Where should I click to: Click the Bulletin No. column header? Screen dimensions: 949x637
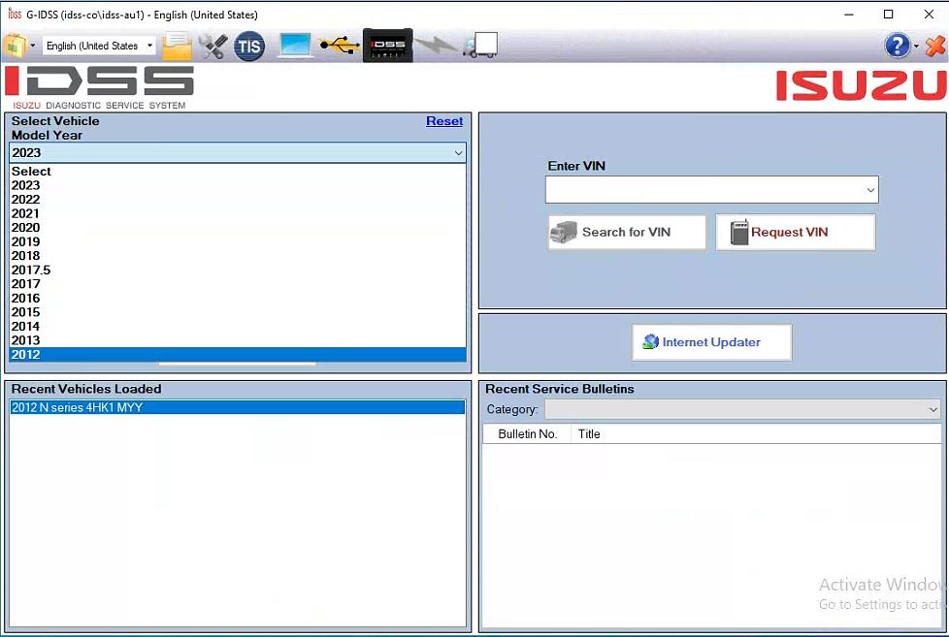pyautogui.click(x=527, y=433)
